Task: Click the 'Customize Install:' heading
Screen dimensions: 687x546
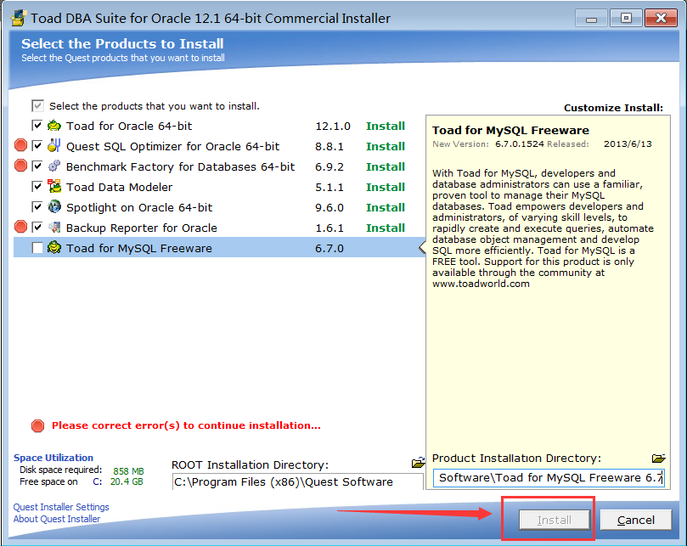Action: coord(613,108)
